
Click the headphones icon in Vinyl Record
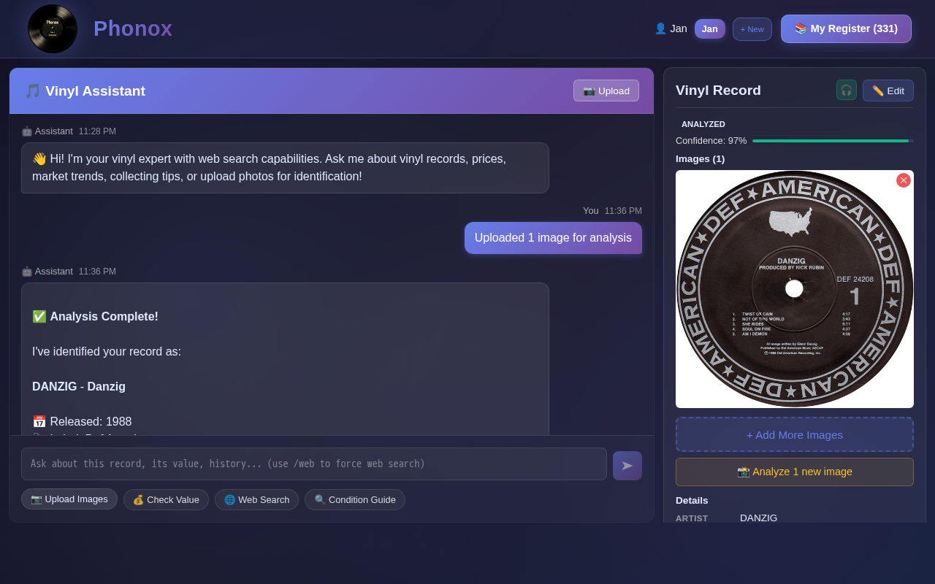tap(846, 91)
